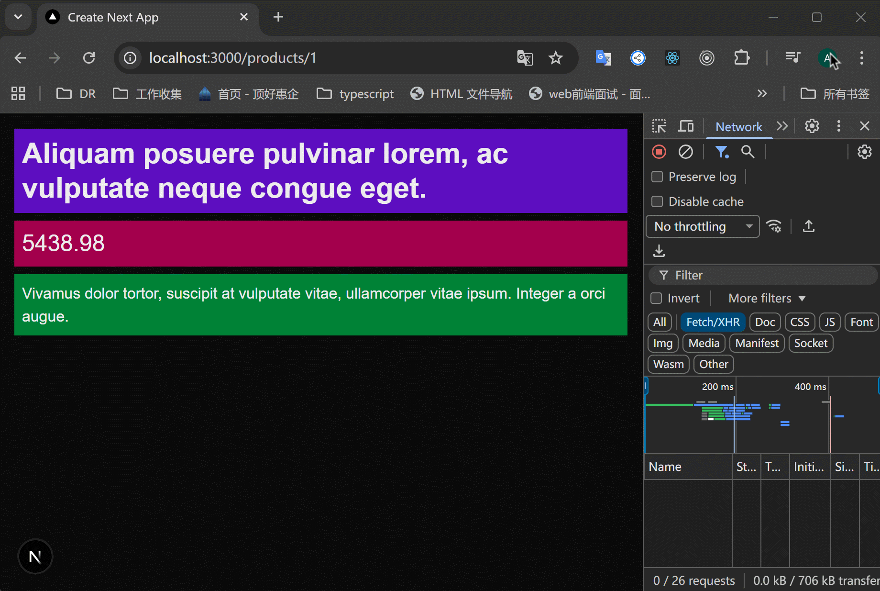This screenshot has width=880, height=591.
Task: Check the Disable cache option
Action: pos(657,202)
